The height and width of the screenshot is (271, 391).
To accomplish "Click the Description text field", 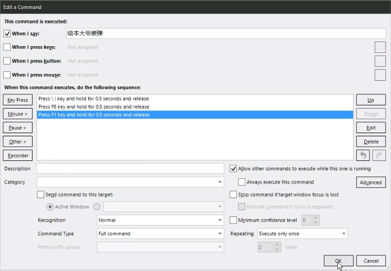I will pos(130,169).
